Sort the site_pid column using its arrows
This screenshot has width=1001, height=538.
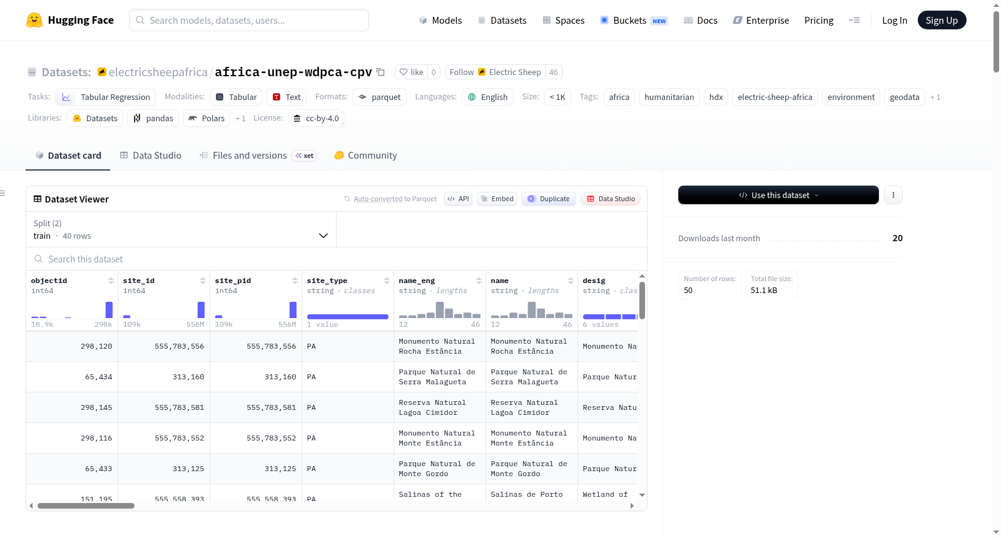click(x=295, y=281)
